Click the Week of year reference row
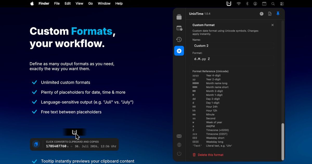Image resolution: width=312 pixels, height=164 pixels. click(x=207, y=122)
